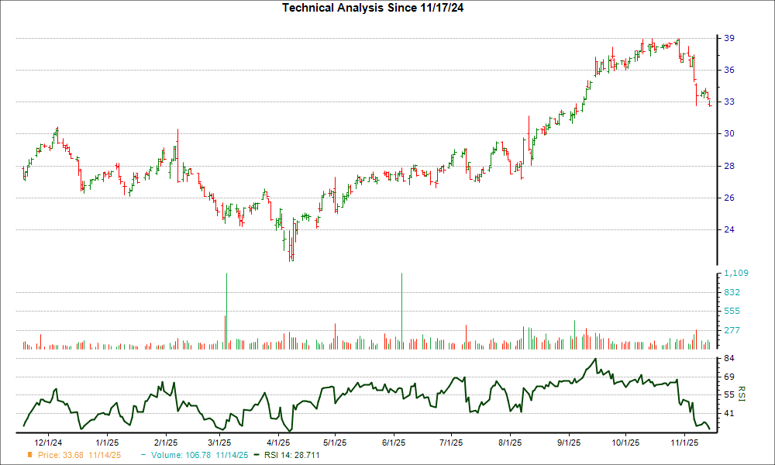This screenshot has width=775, height=465.
Task: Click the 11/1/25 date axis label
Action: pyautogui.click(x=686, y=440)
